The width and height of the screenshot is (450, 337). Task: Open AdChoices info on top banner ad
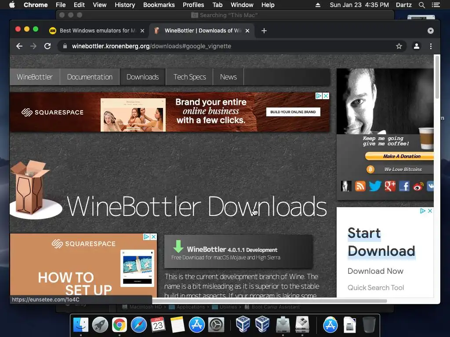click(x=319, y=96)
